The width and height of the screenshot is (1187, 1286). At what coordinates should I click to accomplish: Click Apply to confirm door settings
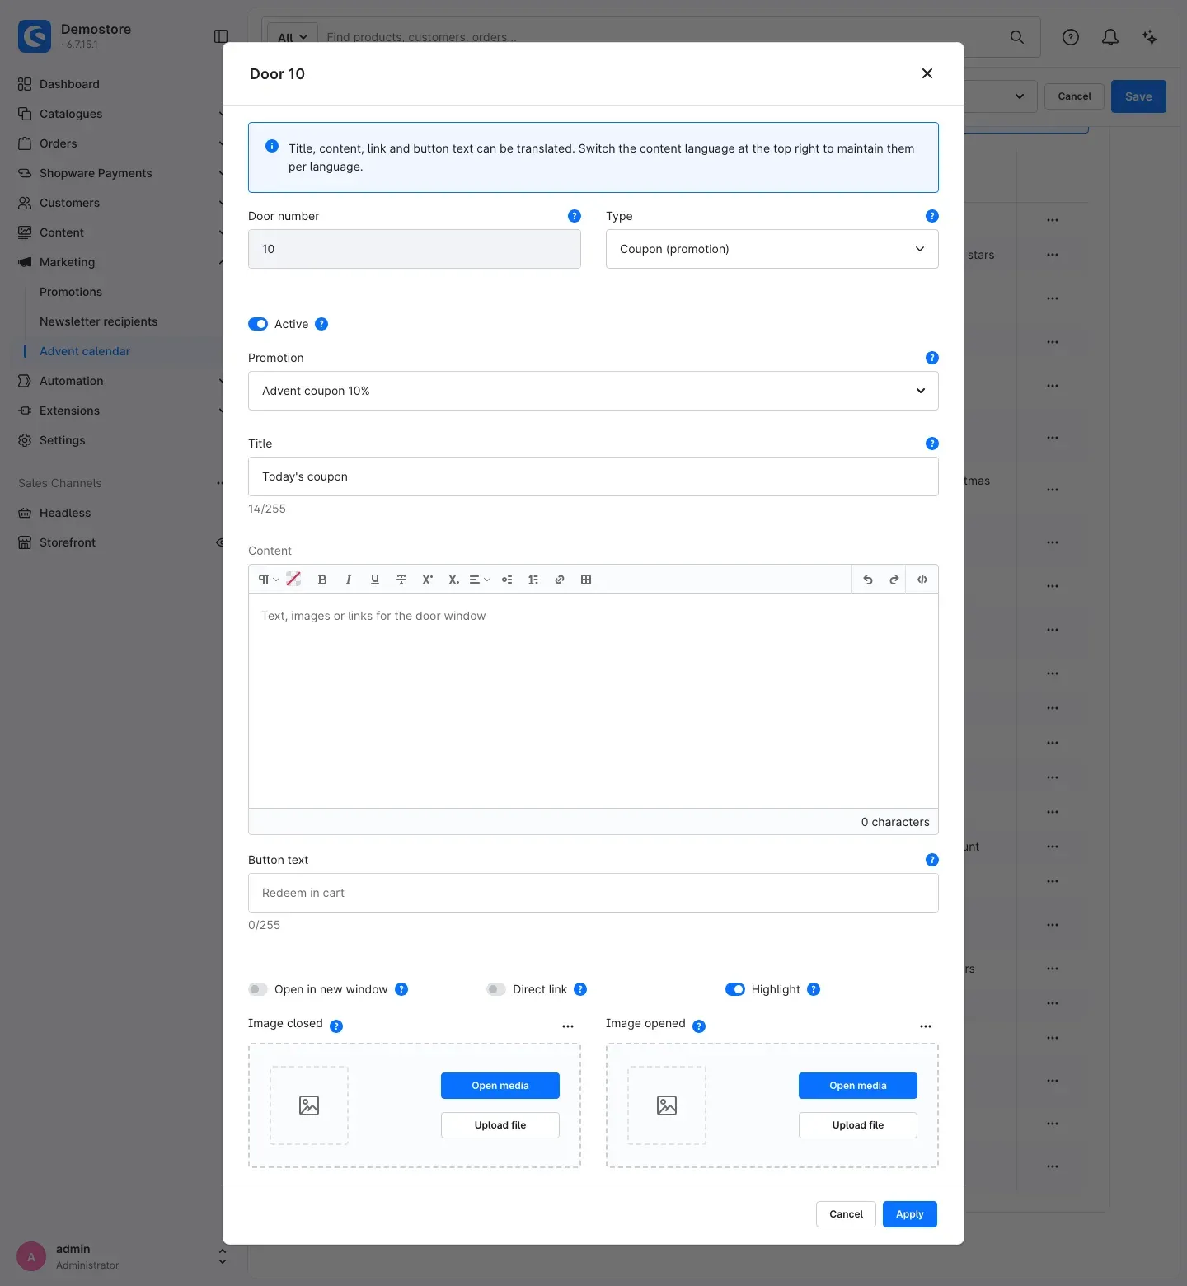pos(910,1214)
